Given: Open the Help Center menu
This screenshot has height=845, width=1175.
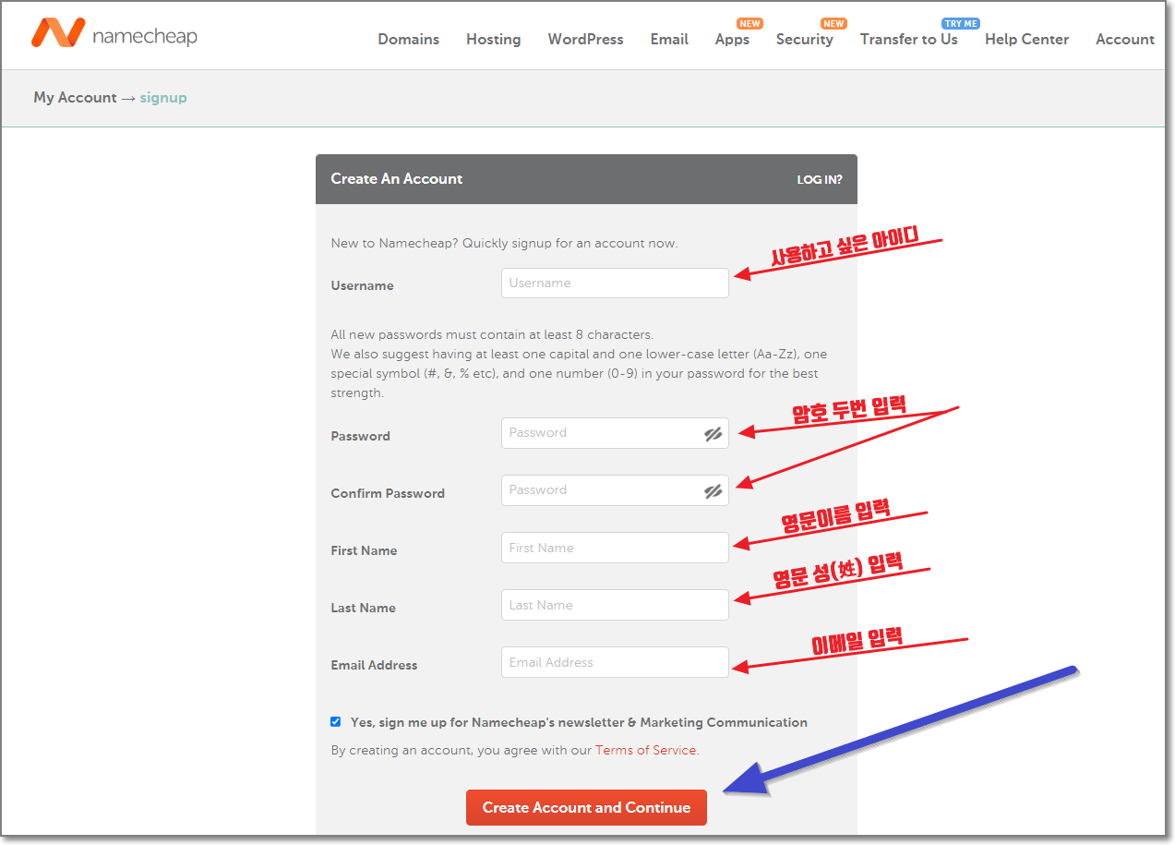Looking at the screenshot, I should 1026,39.
